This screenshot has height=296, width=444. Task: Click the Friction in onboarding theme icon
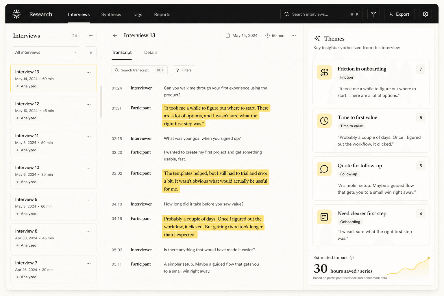coord(324,72)
